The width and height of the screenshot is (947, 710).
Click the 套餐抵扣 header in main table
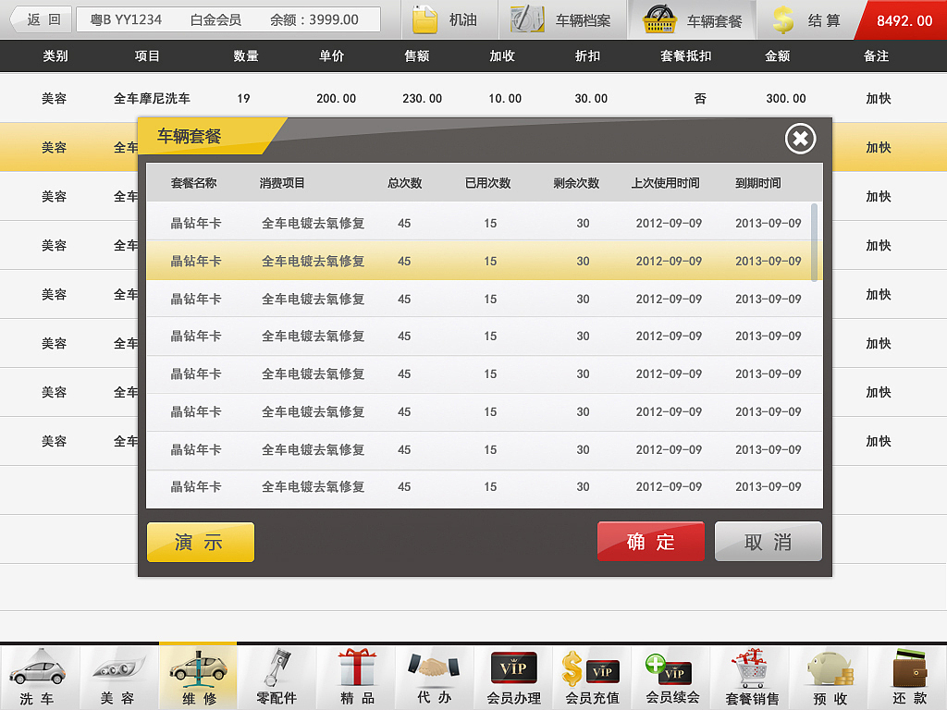(685, 56)
